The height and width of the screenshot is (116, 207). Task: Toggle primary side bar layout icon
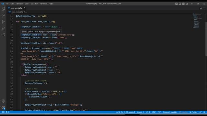[176, 4]
